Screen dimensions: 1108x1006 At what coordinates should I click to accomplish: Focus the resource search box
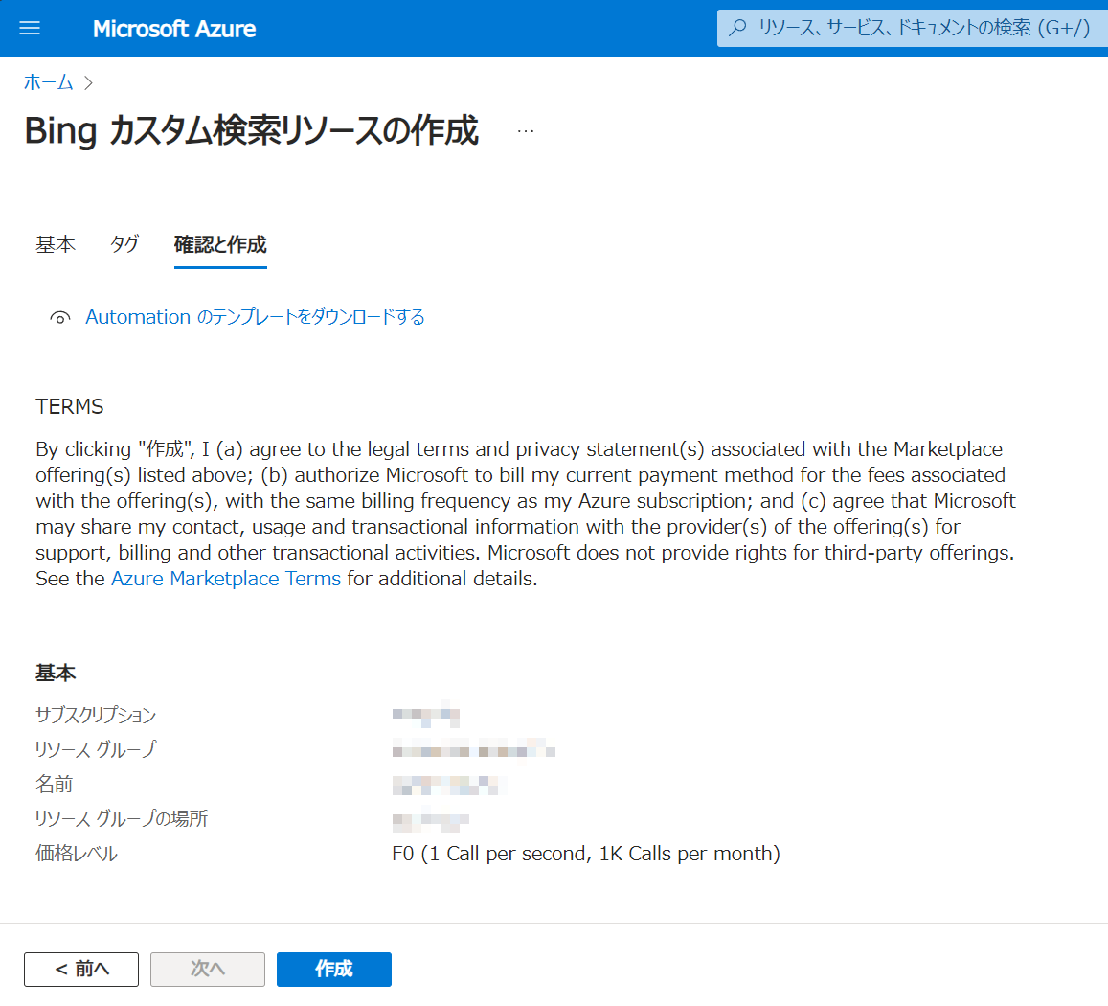pyautogui.click(x=913, y=29)
